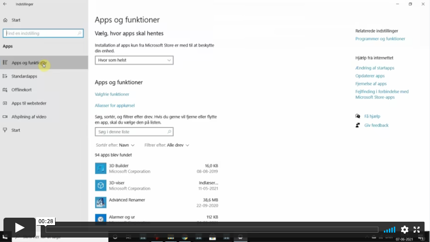The image size is (430, 242).
Task: Click the video progress bar
Action: (212, 230)
